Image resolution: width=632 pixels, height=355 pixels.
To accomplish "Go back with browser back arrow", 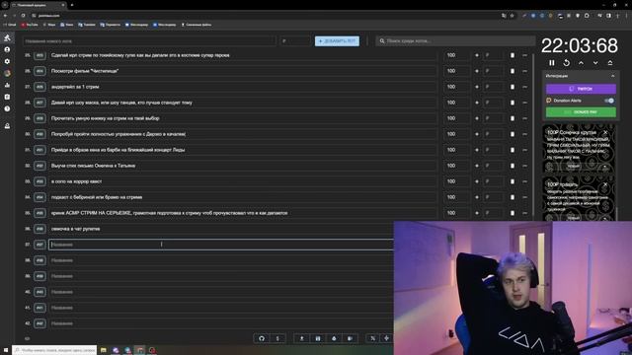I will [5, 16].
